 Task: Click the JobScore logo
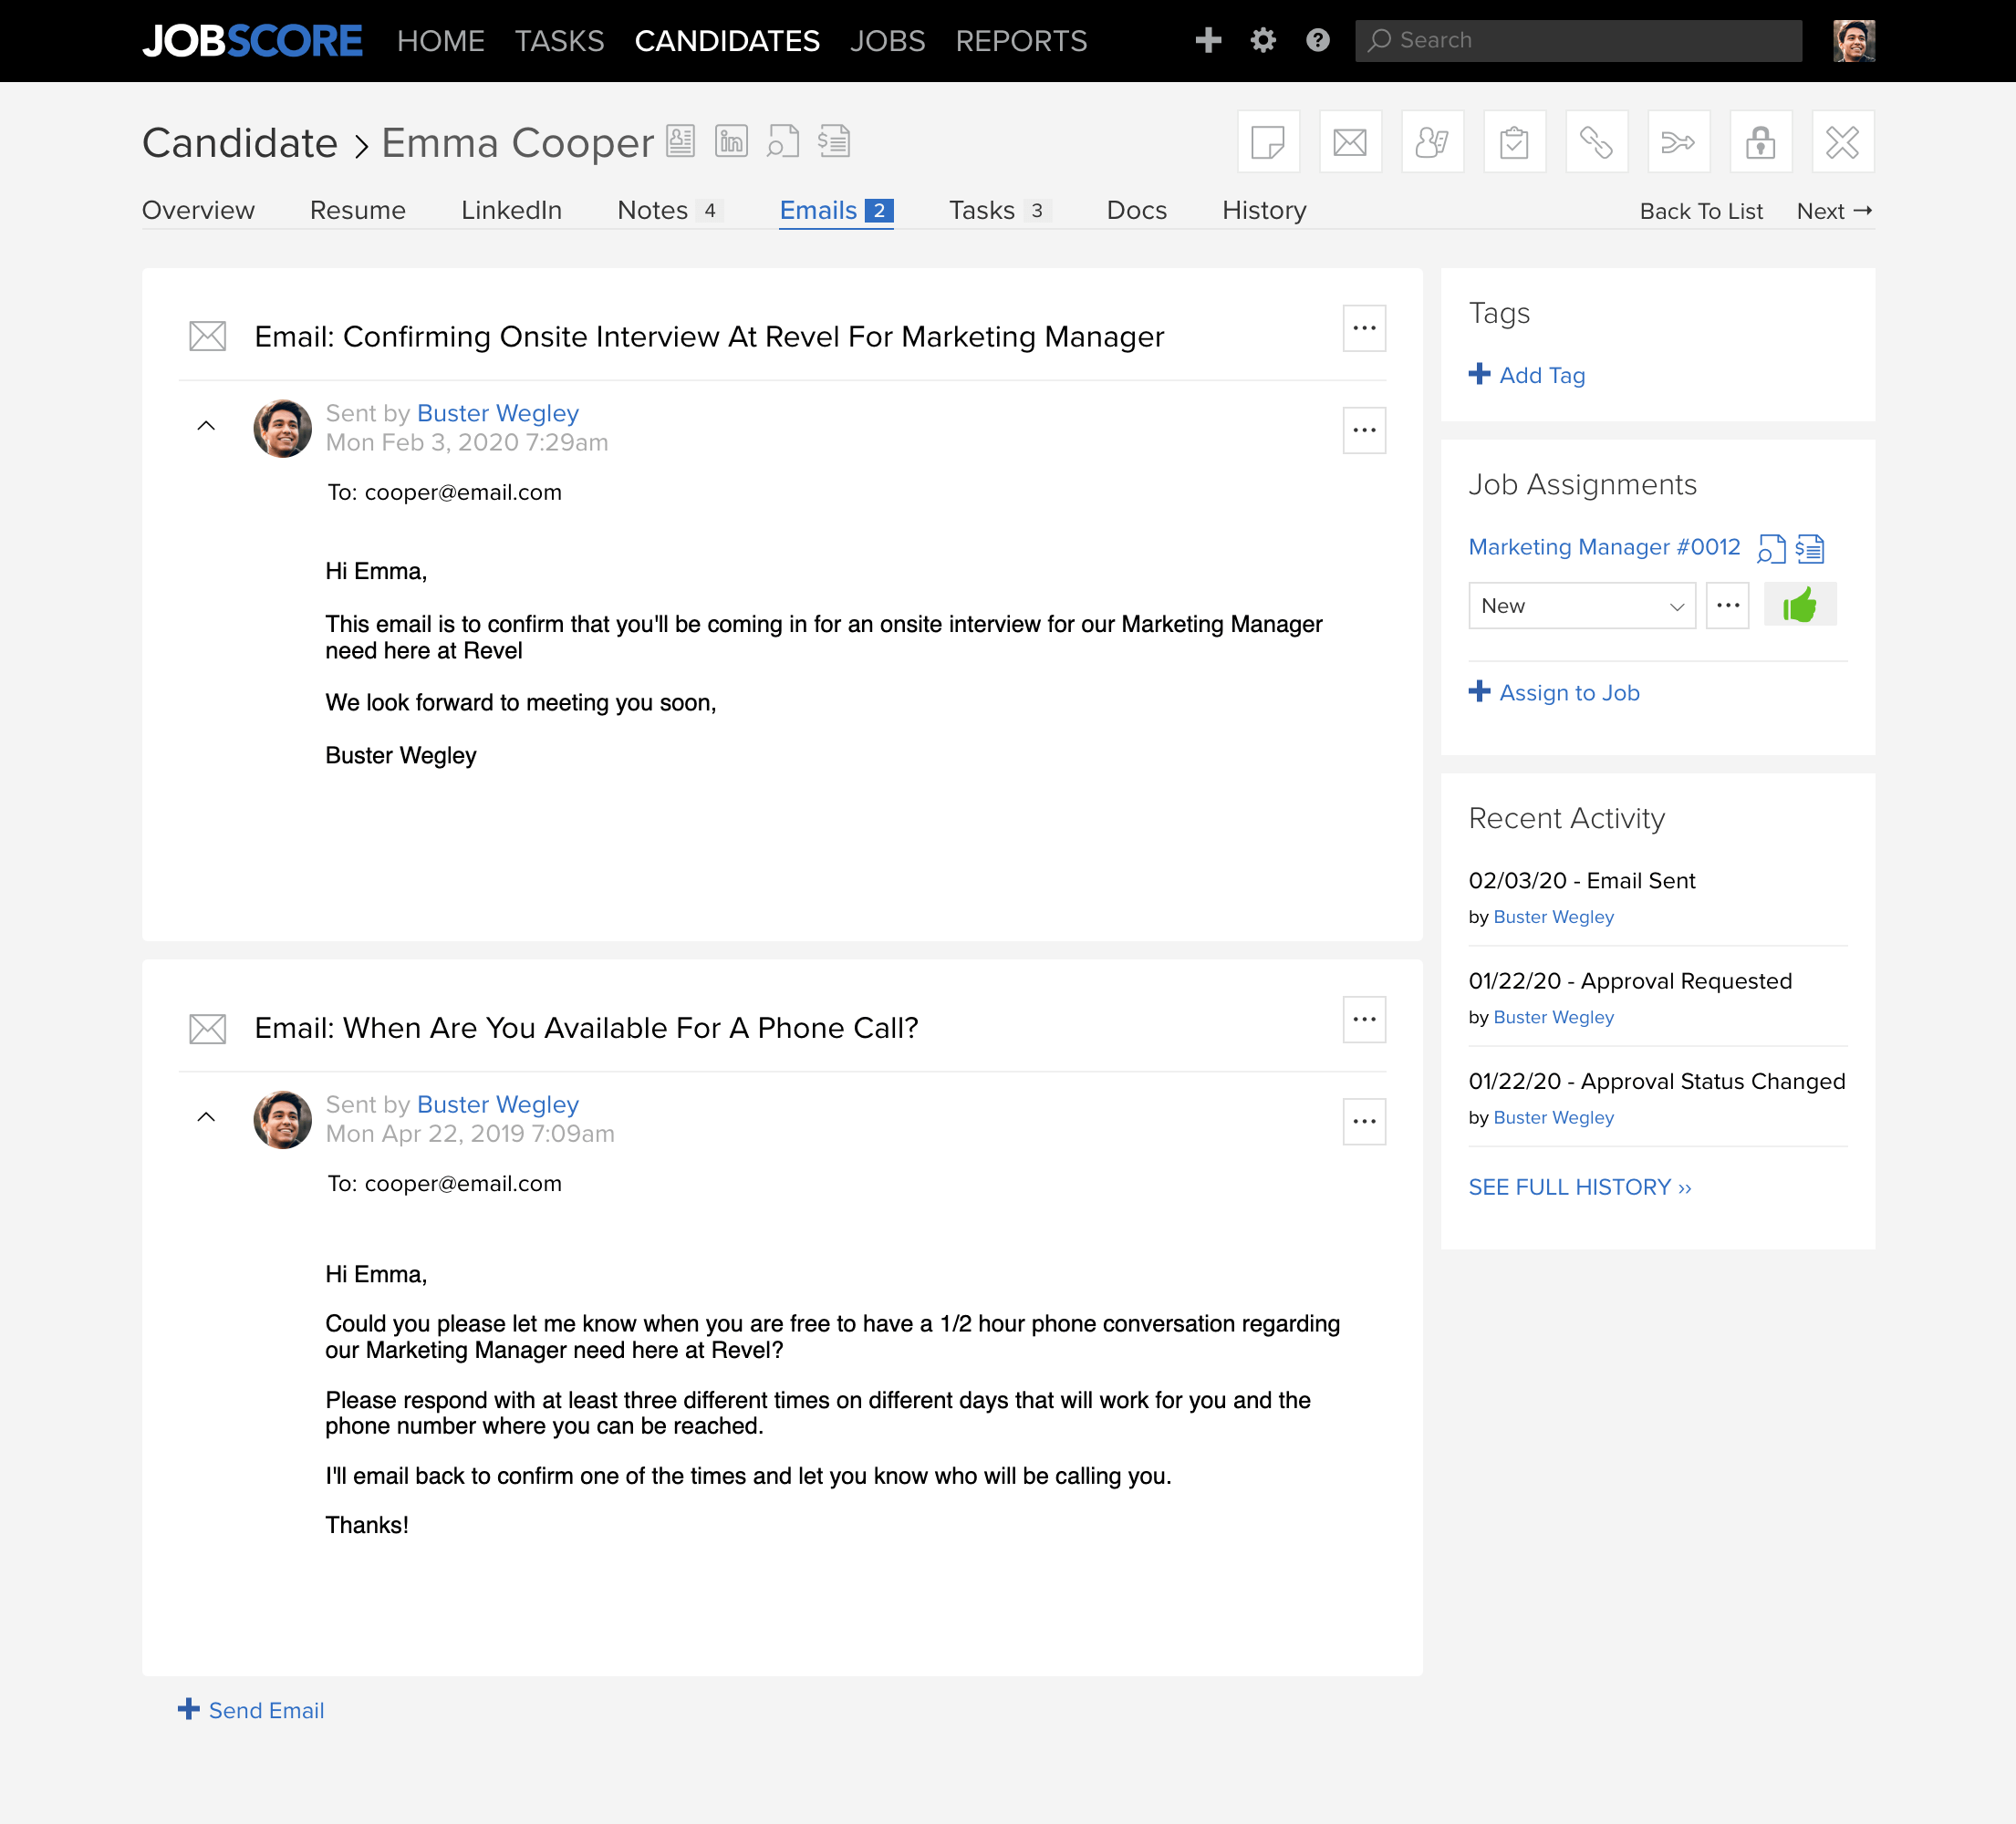[x=252, y=41]
